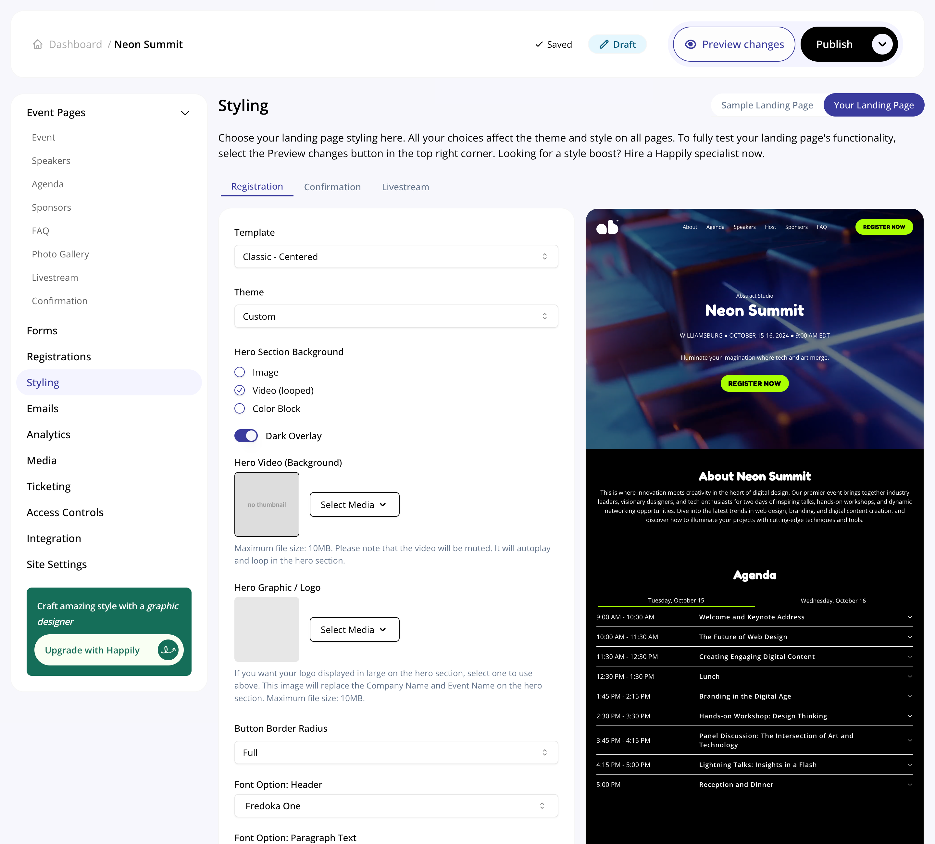Click the home icon beside Dashboard
This screenshot has height=844, width=935.
tap(38, 44)
